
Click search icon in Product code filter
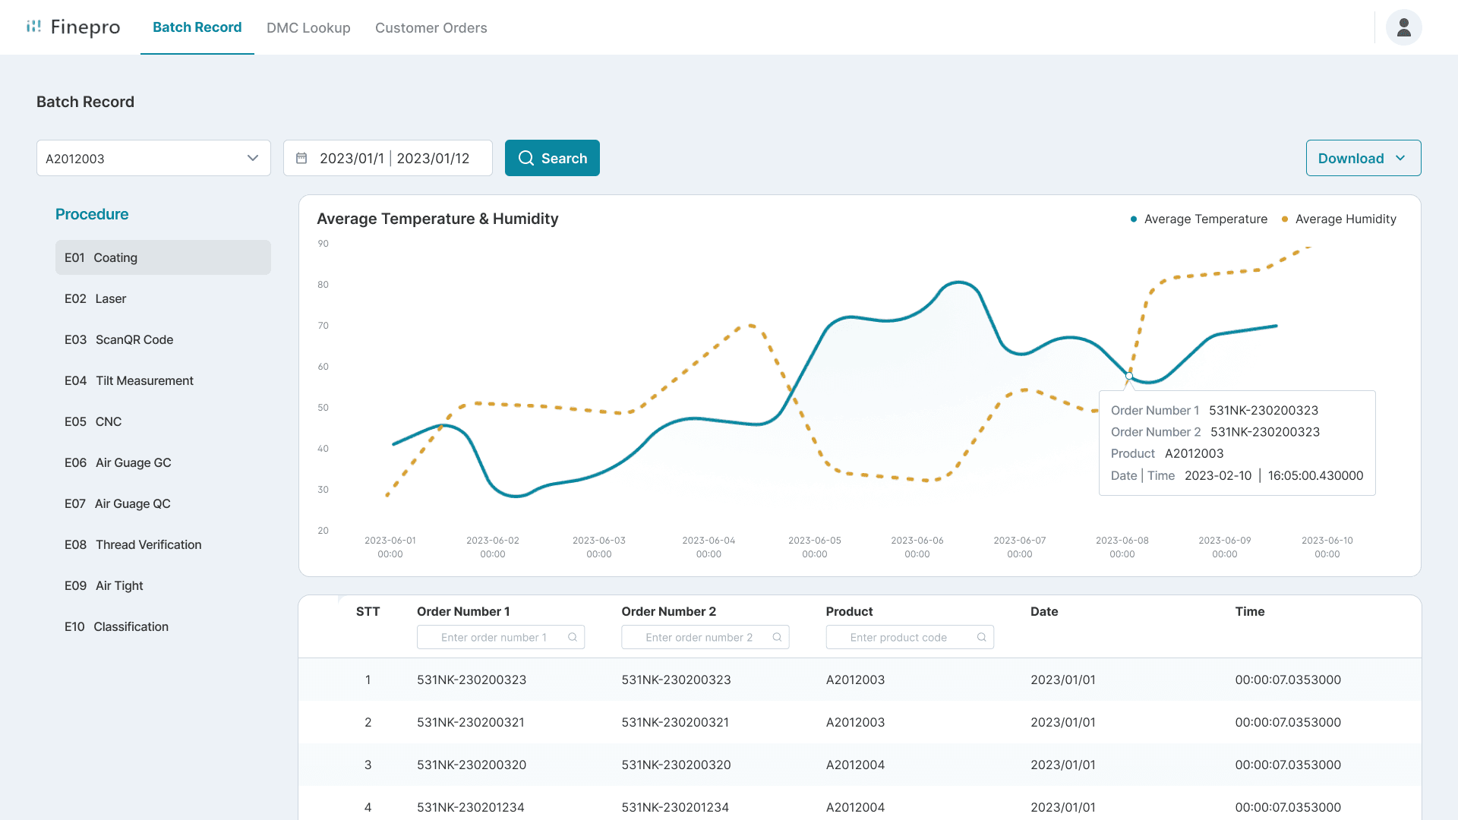pos(981,637)
